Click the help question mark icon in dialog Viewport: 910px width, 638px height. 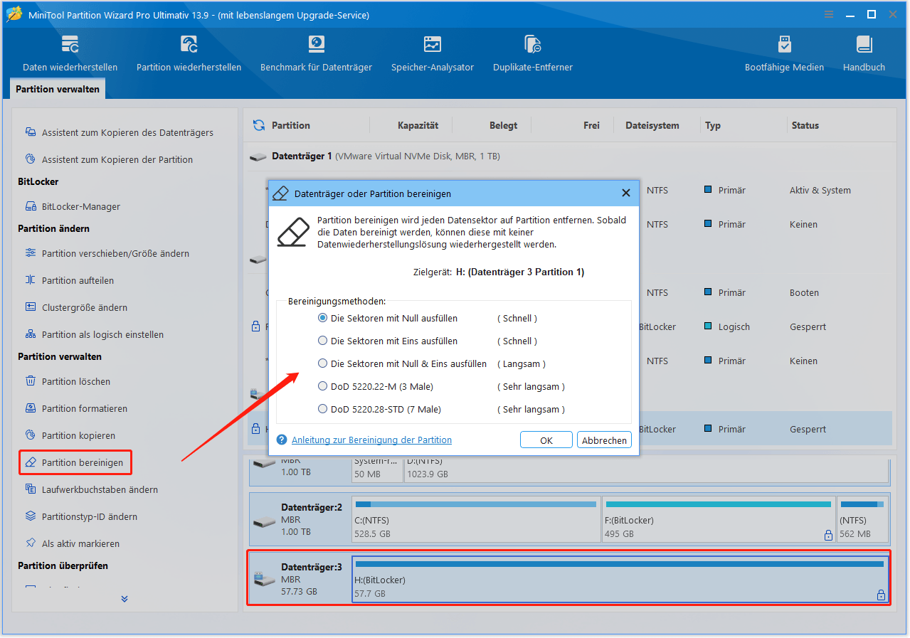click(x=282, y=440)
